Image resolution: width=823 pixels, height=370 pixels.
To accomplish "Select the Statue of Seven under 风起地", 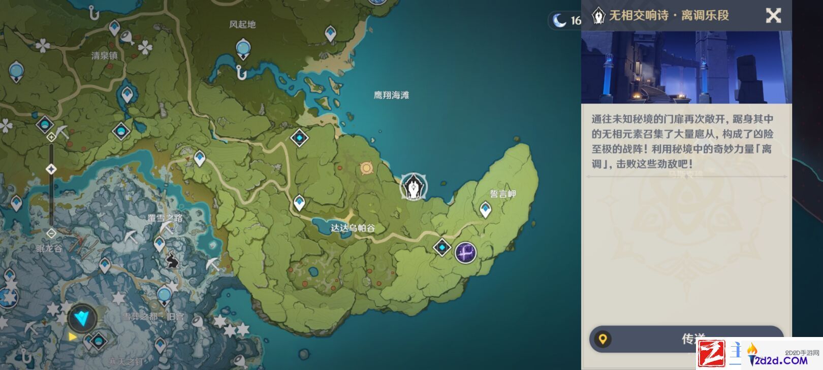I will [243, 50].
